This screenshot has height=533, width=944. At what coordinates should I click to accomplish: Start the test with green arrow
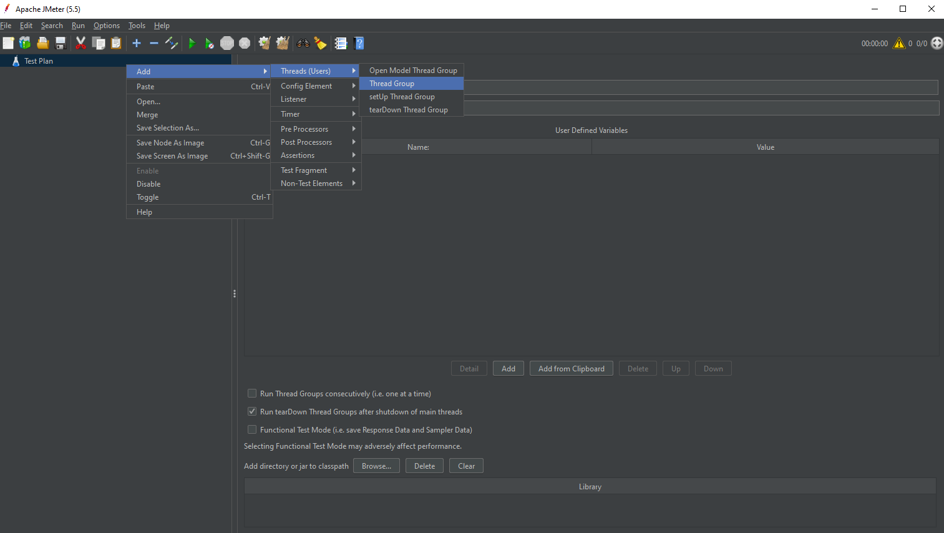(192, 43)
